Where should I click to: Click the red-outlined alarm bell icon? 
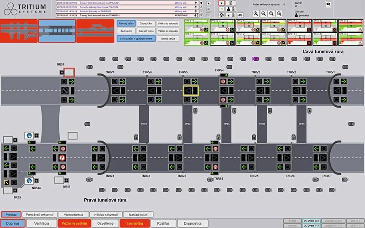click(221, 3)
